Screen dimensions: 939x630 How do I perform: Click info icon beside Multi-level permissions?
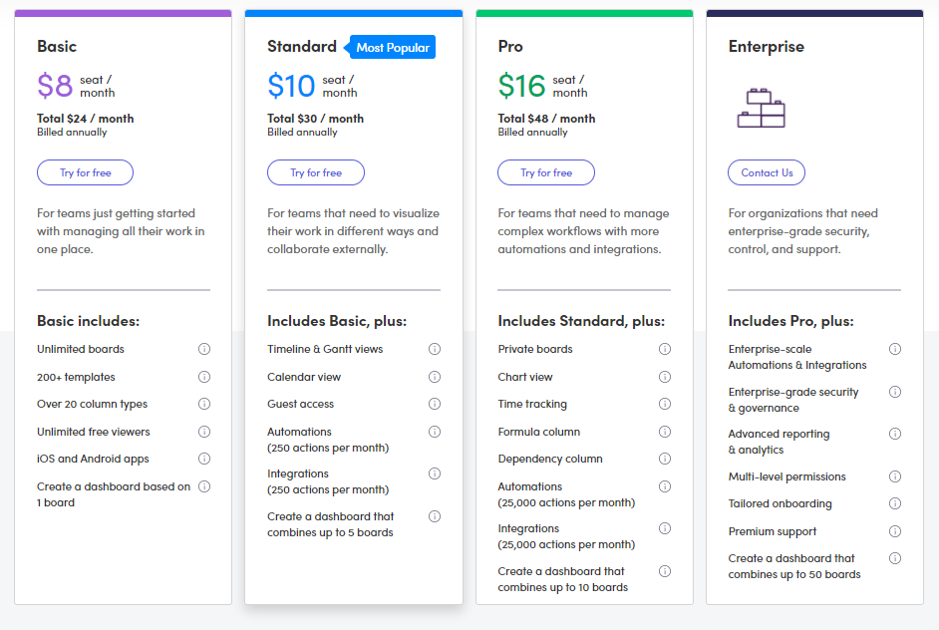pyautogui.click(x=895, y=476)
